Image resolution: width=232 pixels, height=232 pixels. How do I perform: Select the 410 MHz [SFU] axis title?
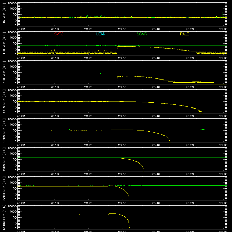pos(4,43)
